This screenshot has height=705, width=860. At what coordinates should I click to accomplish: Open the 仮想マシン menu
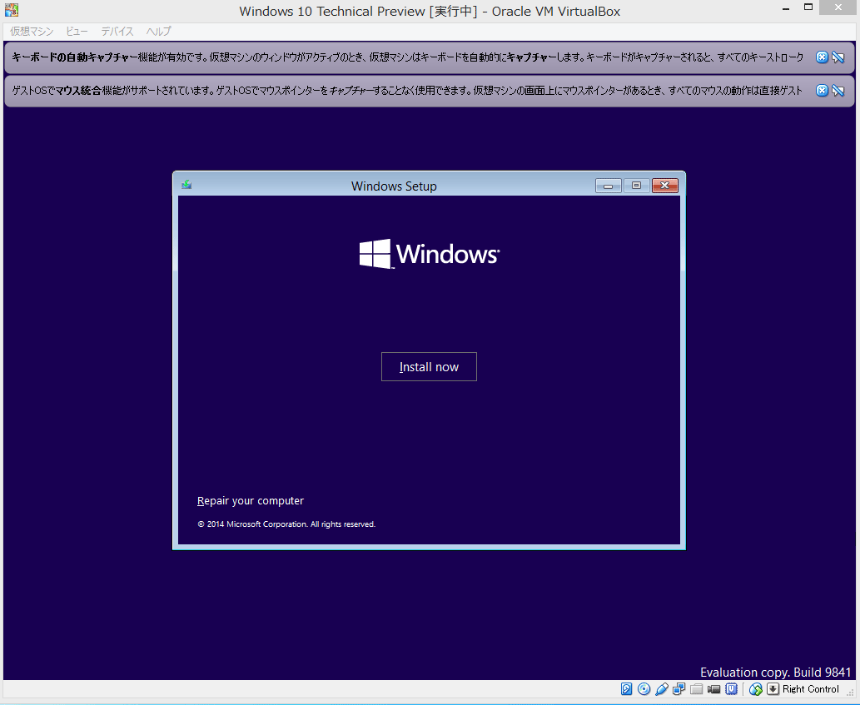tap(32, 32)
